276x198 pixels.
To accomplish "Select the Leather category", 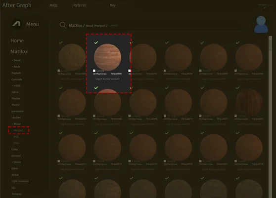I will coord(16,118).
